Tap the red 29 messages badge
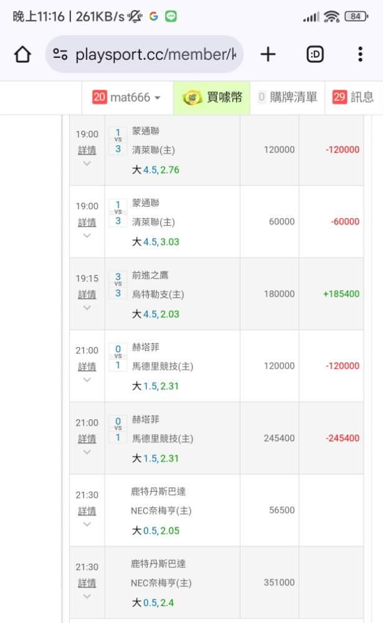 [339, 97]
